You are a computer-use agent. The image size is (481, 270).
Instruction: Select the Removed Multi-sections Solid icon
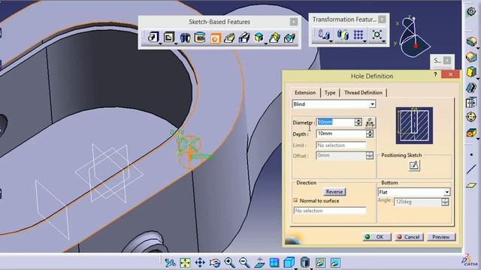pyautogui.click(x=289, y=38)
